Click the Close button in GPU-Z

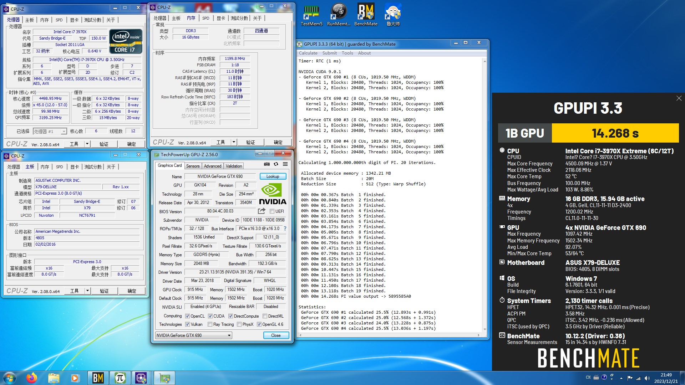coord(276,335)
